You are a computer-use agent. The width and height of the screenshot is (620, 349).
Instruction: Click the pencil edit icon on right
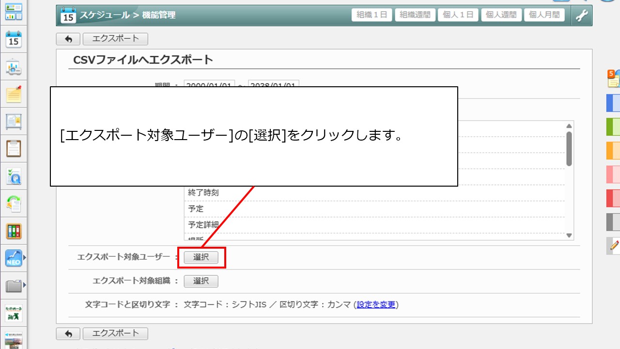pos(614,246)
